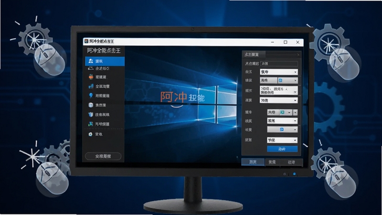Open the dropdown just below the two-line dropdown
The image size is (382, 215).
[279, 100]
